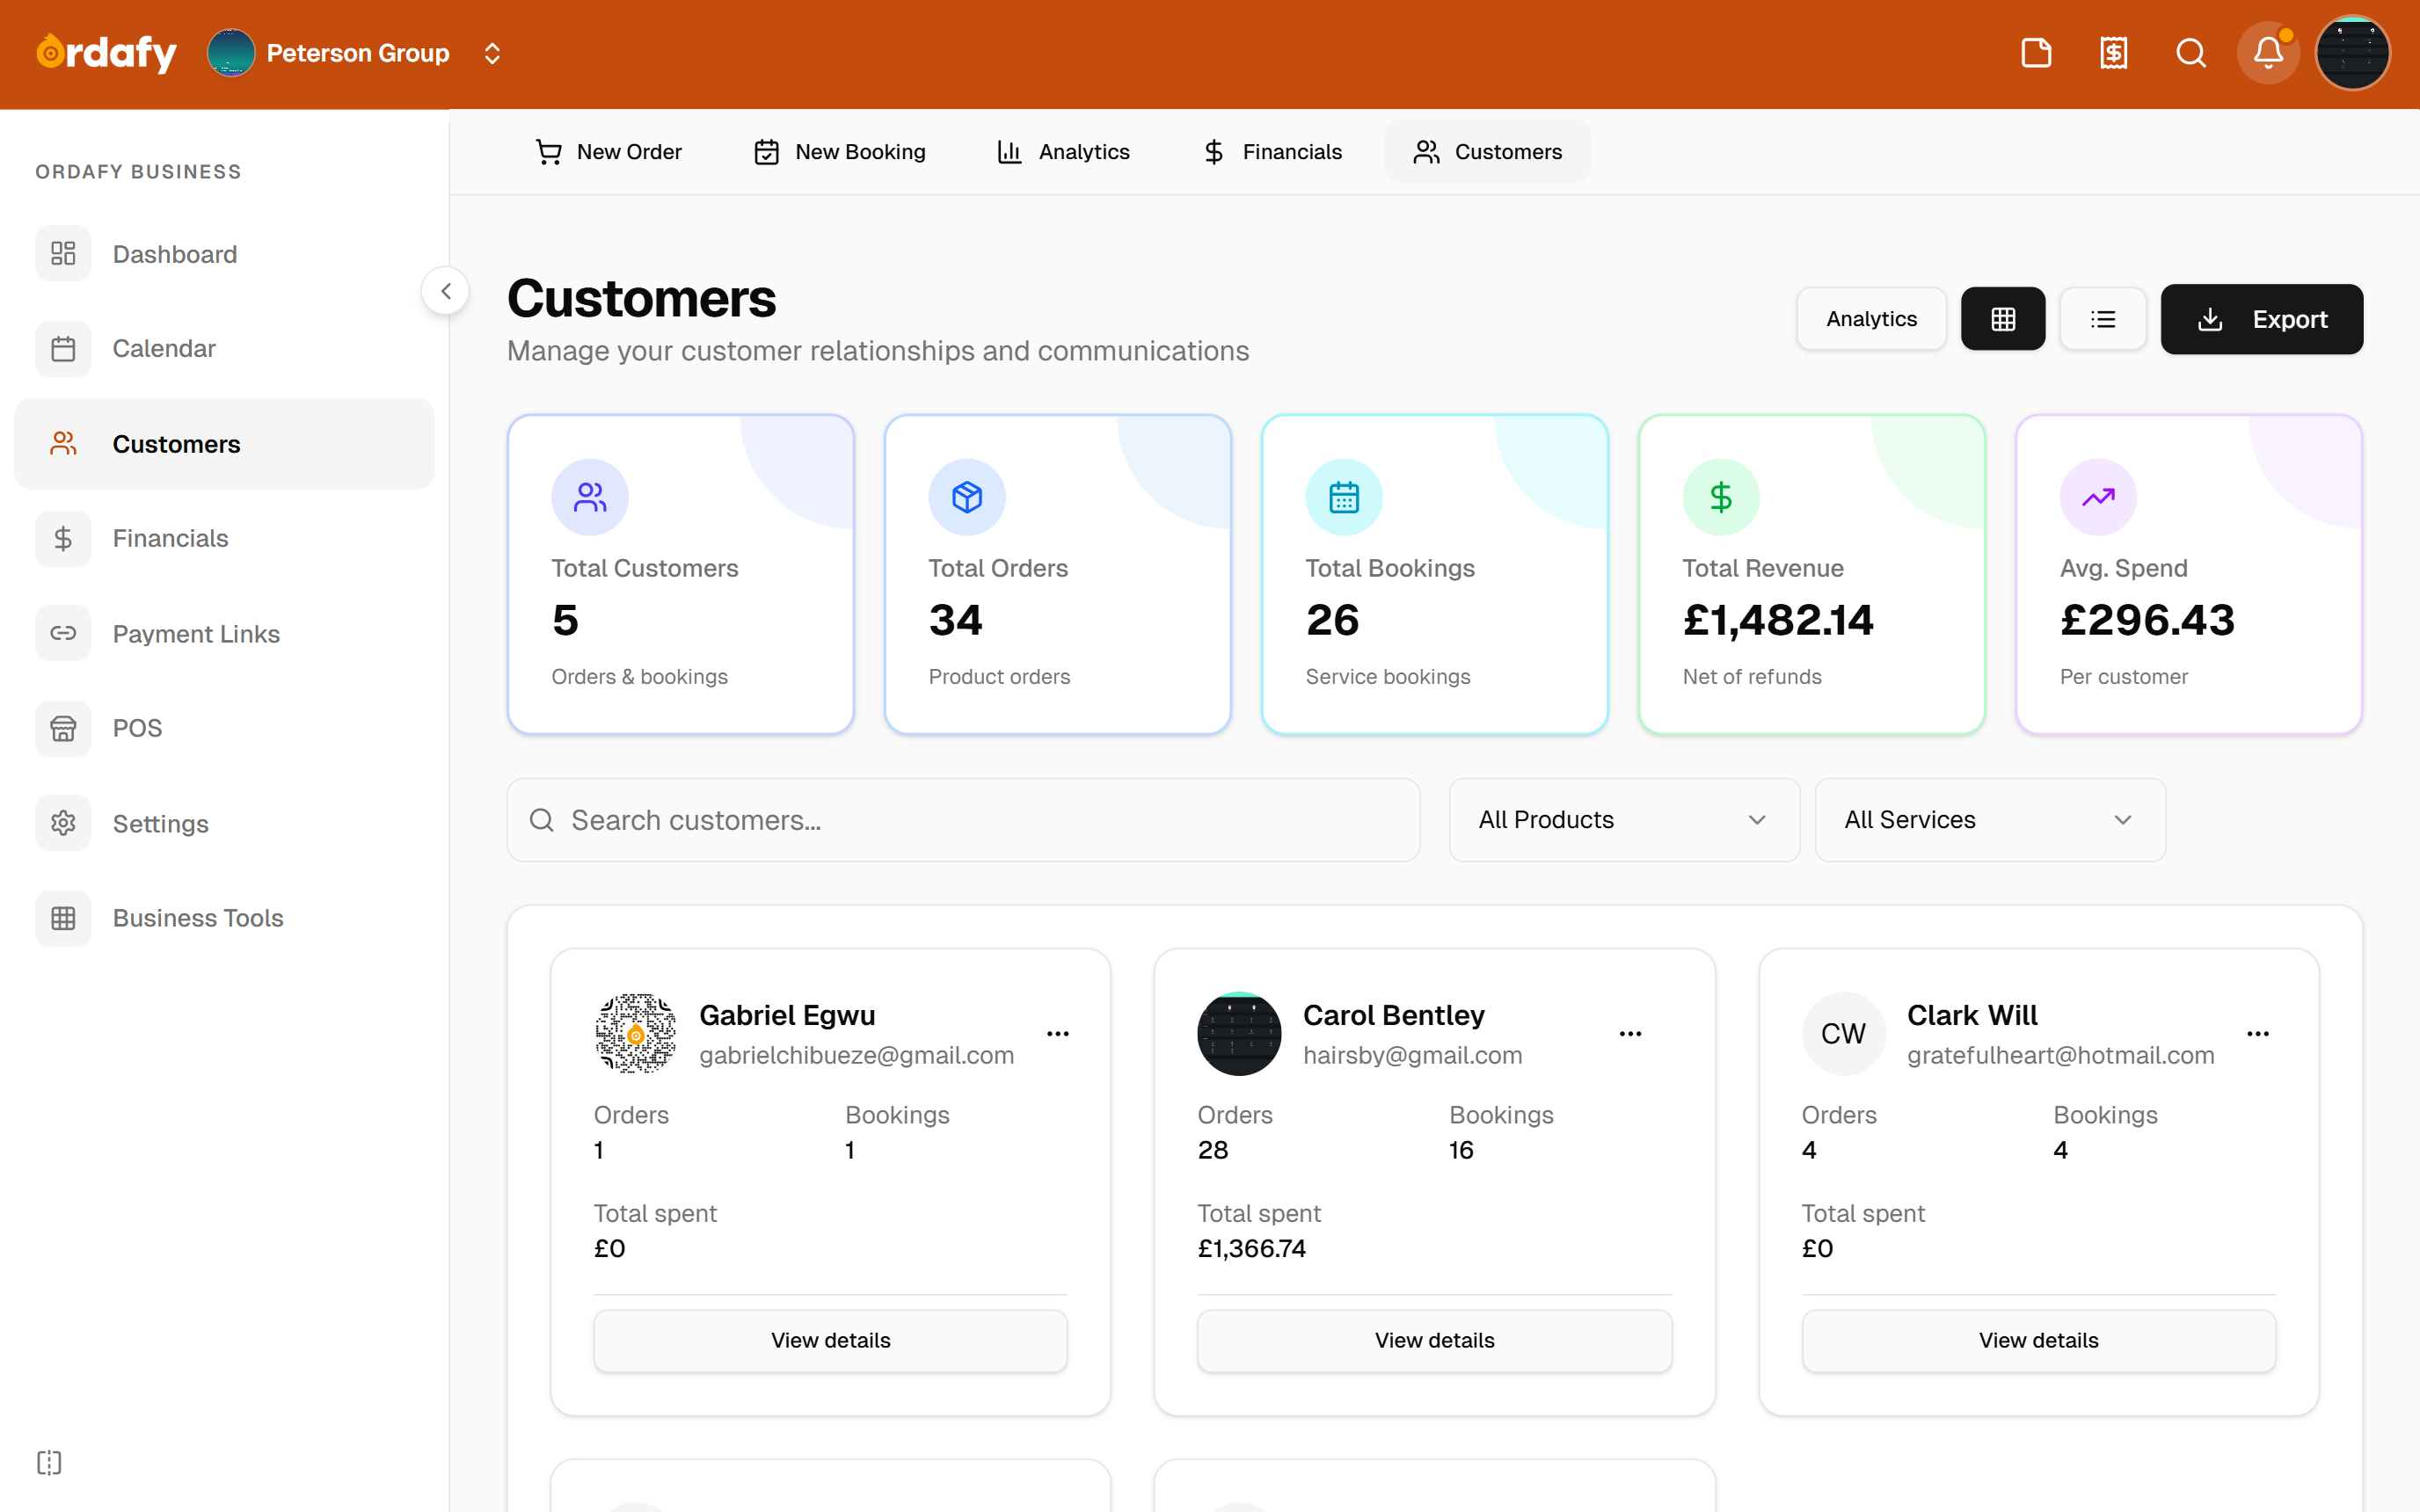Open Payment Links in the sidebar
This screenshot has width=2420, height=1512.
[224, 633]
